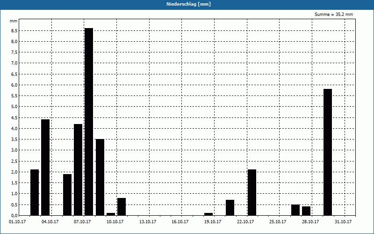Click the 'Niederschlag [mm]' chart title

[x=188, y=4]
